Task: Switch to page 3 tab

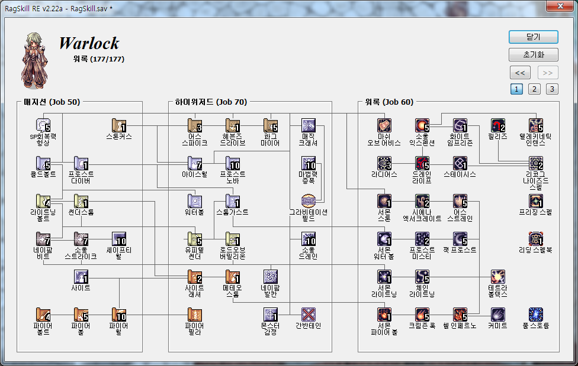Action: [552, 89]
